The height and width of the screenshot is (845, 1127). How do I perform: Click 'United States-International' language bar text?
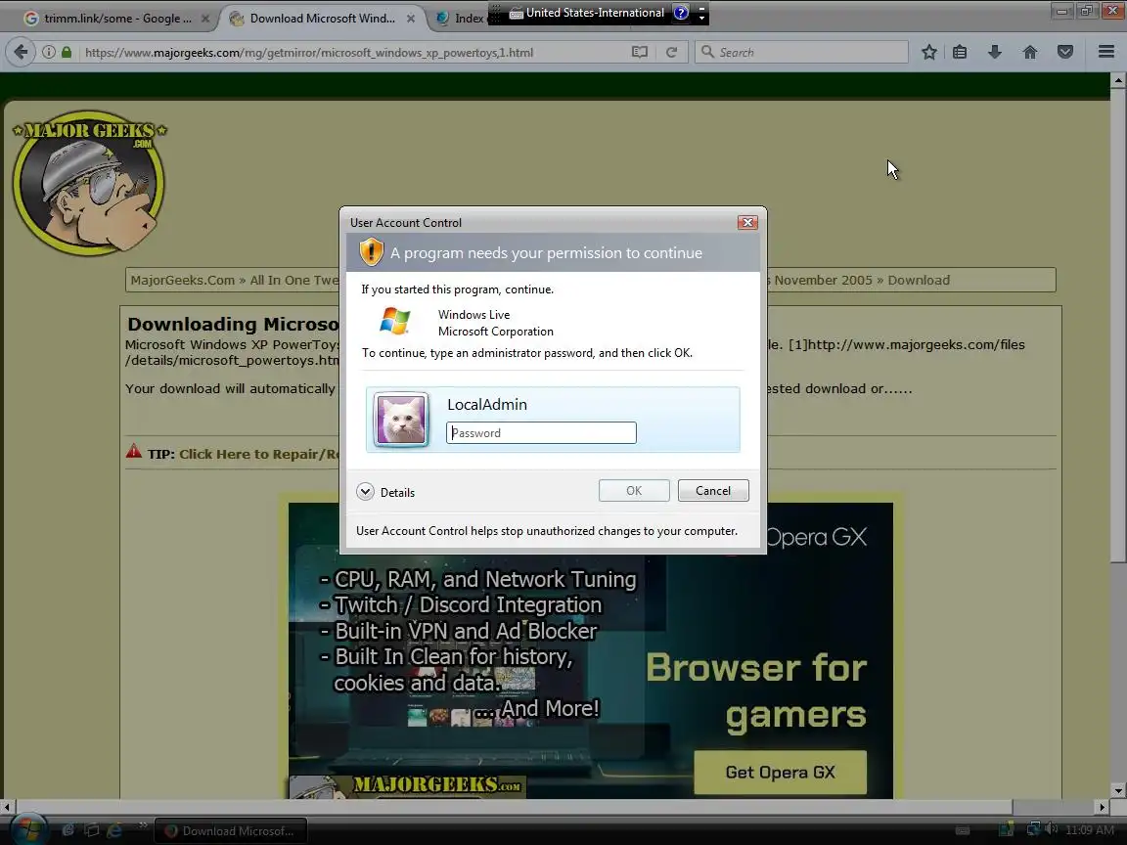pos(595,12)
